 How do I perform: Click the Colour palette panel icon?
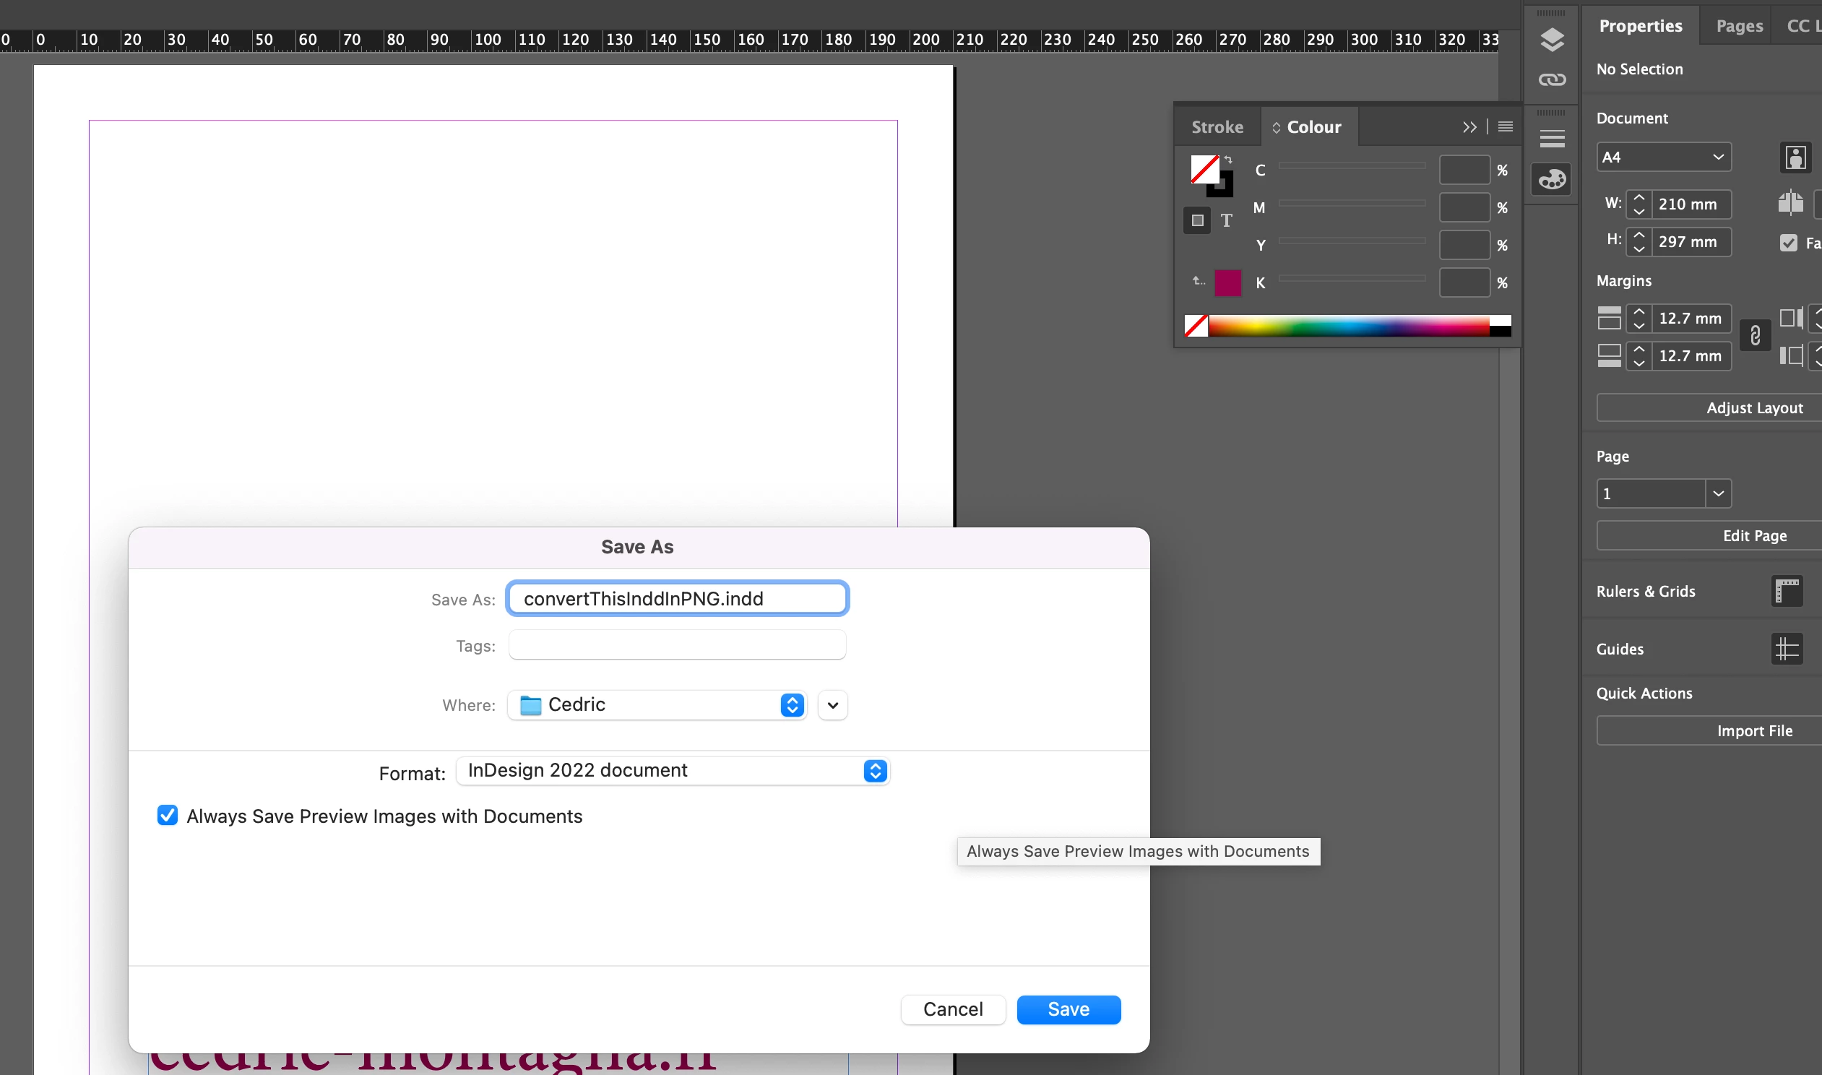1552,179
